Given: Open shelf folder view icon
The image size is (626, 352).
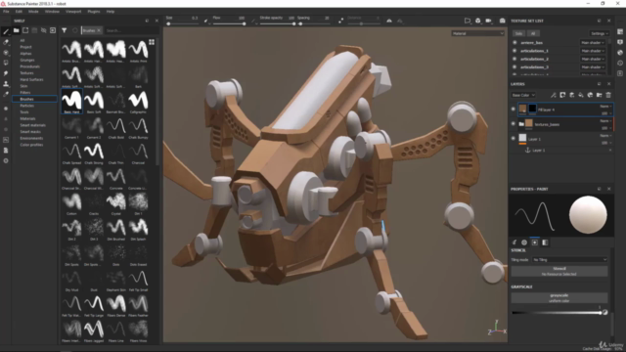Looking at the screenshot, I should click(16, 30).
